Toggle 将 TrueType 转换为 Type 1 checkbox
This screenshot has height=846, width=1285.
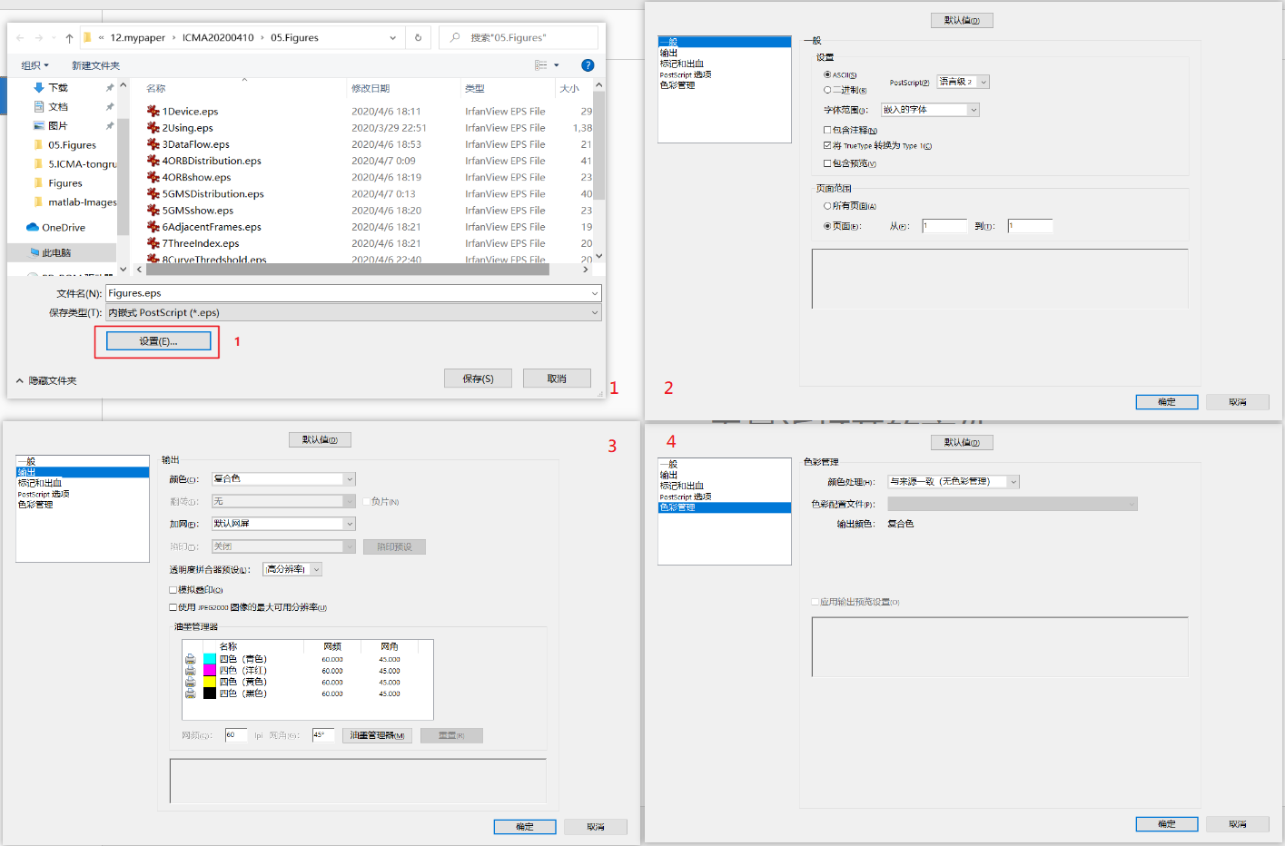[827, 145]
